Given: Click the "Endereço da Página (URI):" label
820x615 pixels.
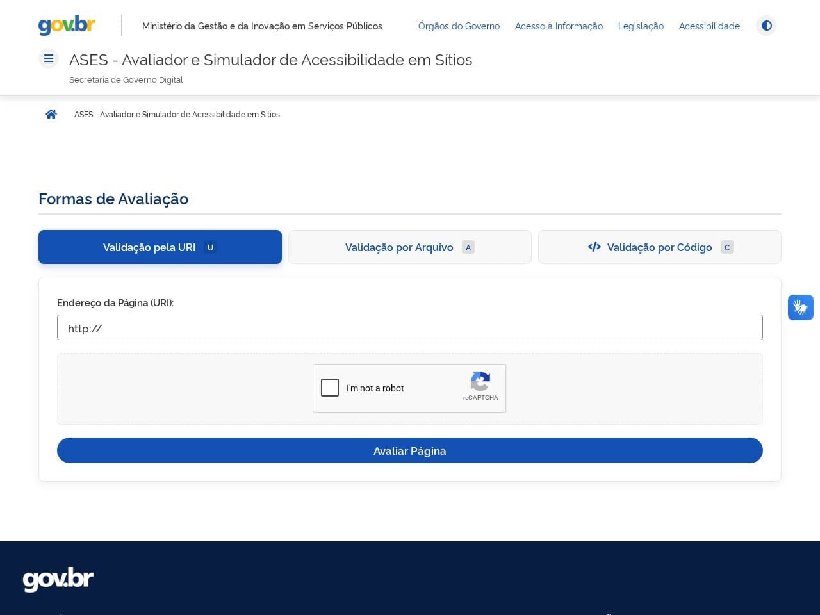Looking at the screenshot, I should [x=115, y=303].
